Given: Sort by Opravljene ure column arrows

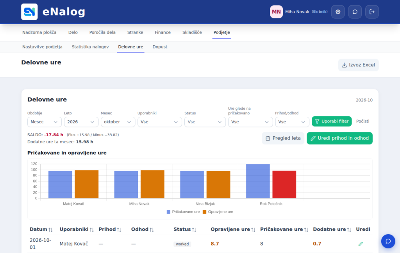Looking at the screenshot, I should coord(253,230).
